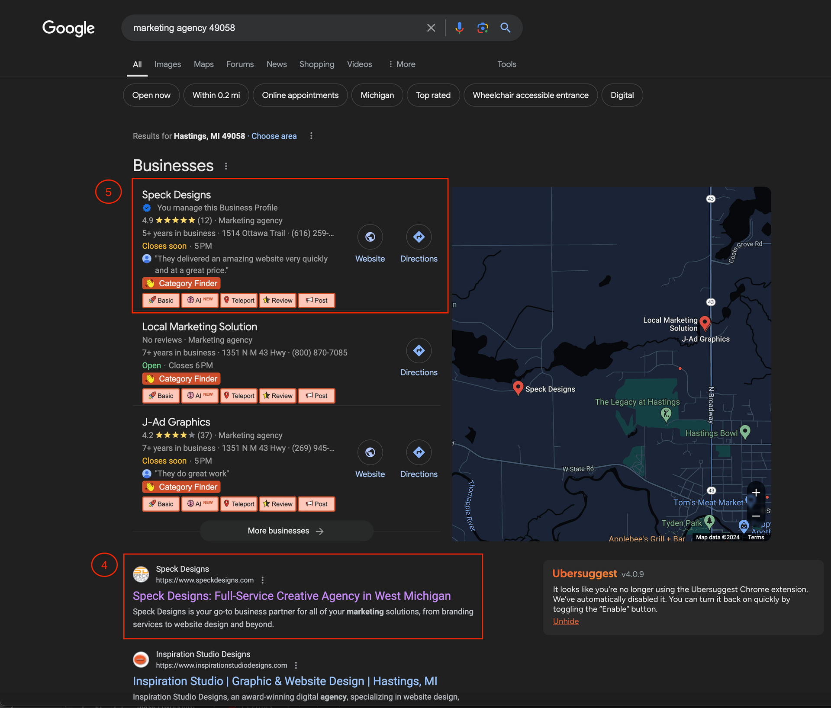Screen dimensions: 831x708
Task: Click Unhide in Ubersuggest notice
Action: 566,622
